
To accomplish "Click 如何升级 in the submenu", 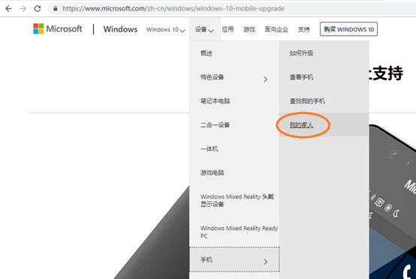I will [x=324, y=53].
